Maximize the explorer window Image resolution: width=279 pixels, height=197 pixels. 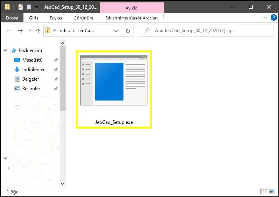251,7
